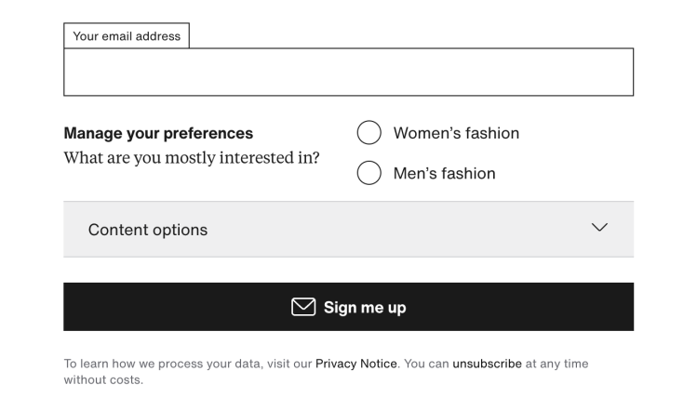Focus the email address input field
The image size is (697, 411).
(348, 73)
